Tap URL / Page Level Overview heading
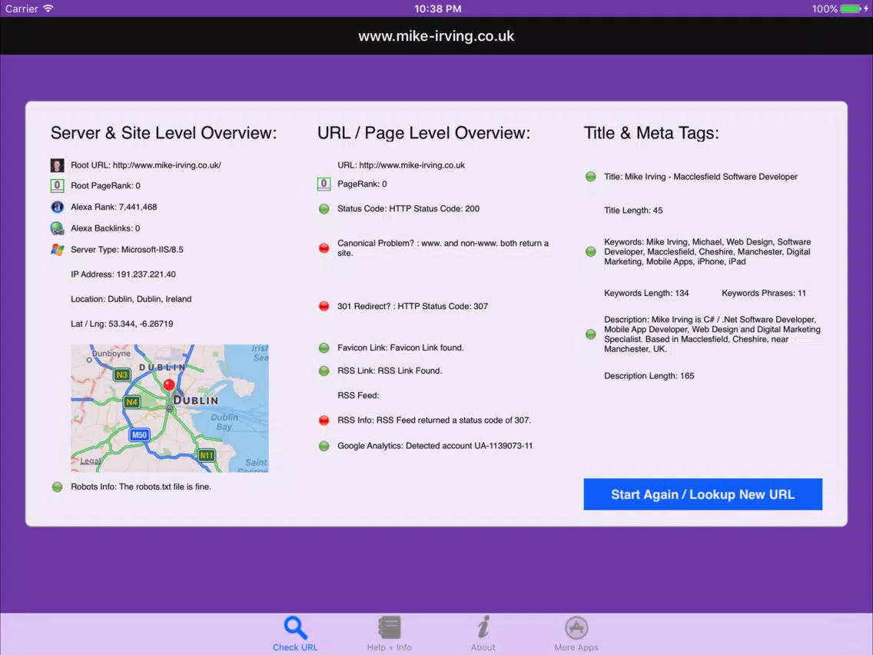 [423, 133]
